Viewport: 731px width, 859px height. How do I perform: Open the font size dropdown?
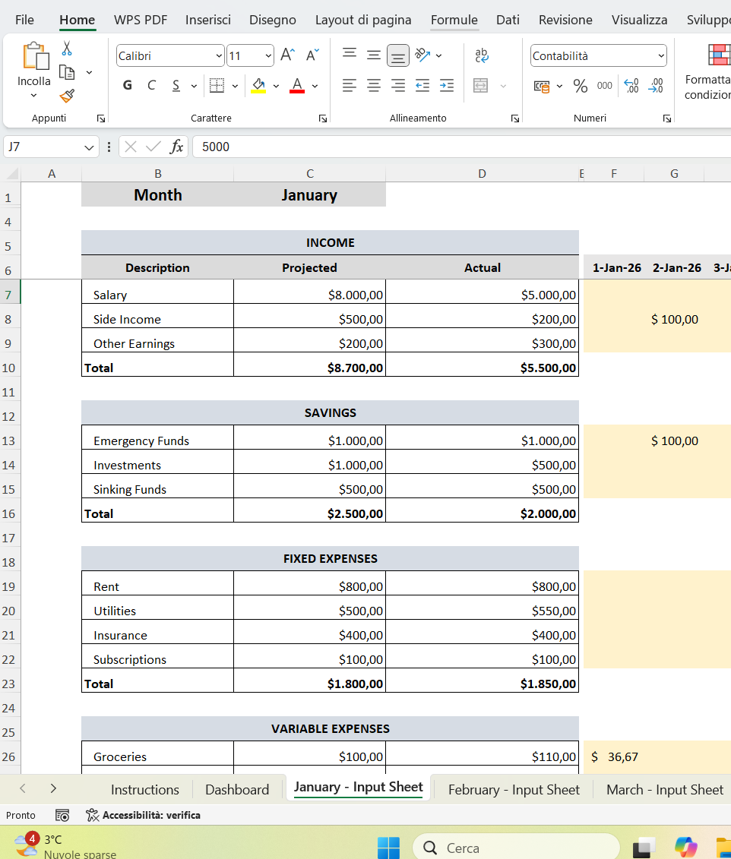coord(270,55)
